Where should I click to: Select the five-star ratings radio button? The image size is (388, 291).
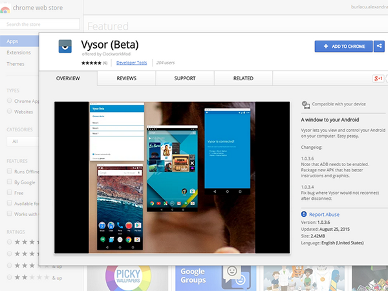[x=10, y=241]
